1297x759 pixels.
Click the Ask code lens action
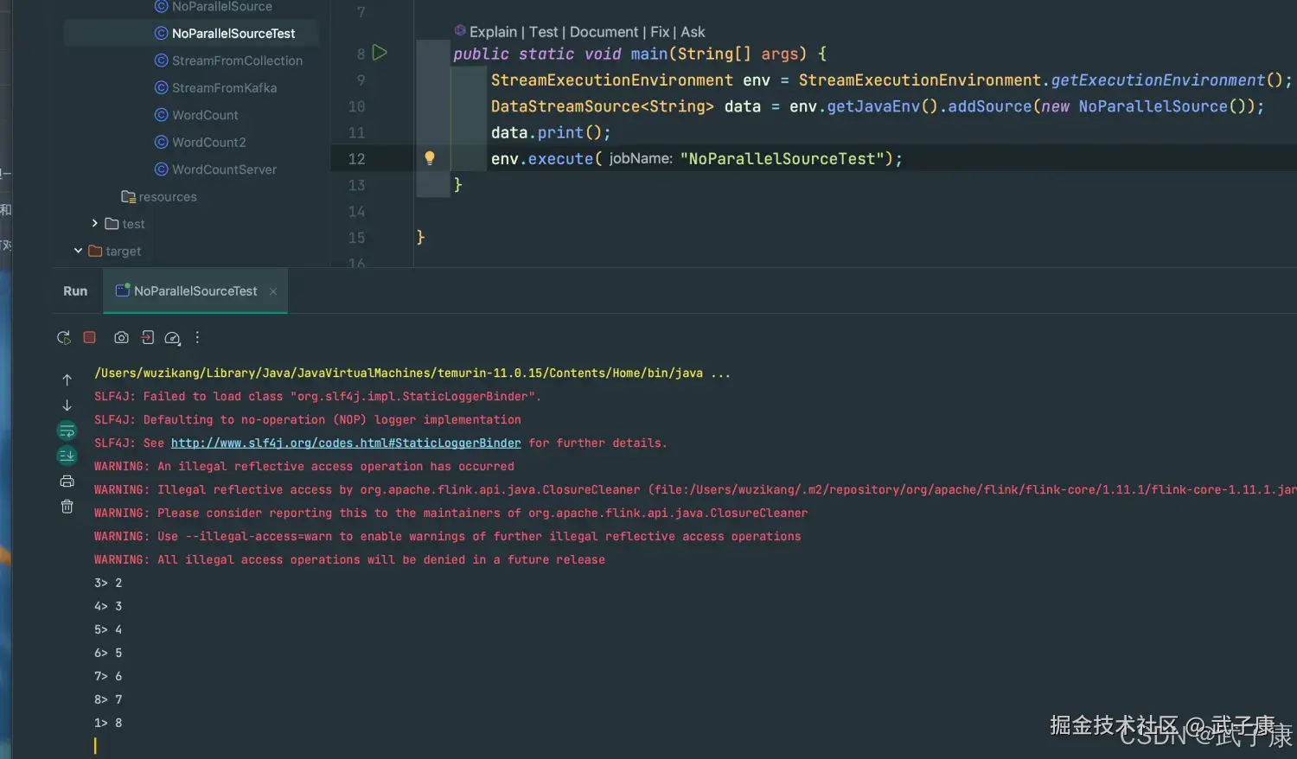tap(693, 32)
